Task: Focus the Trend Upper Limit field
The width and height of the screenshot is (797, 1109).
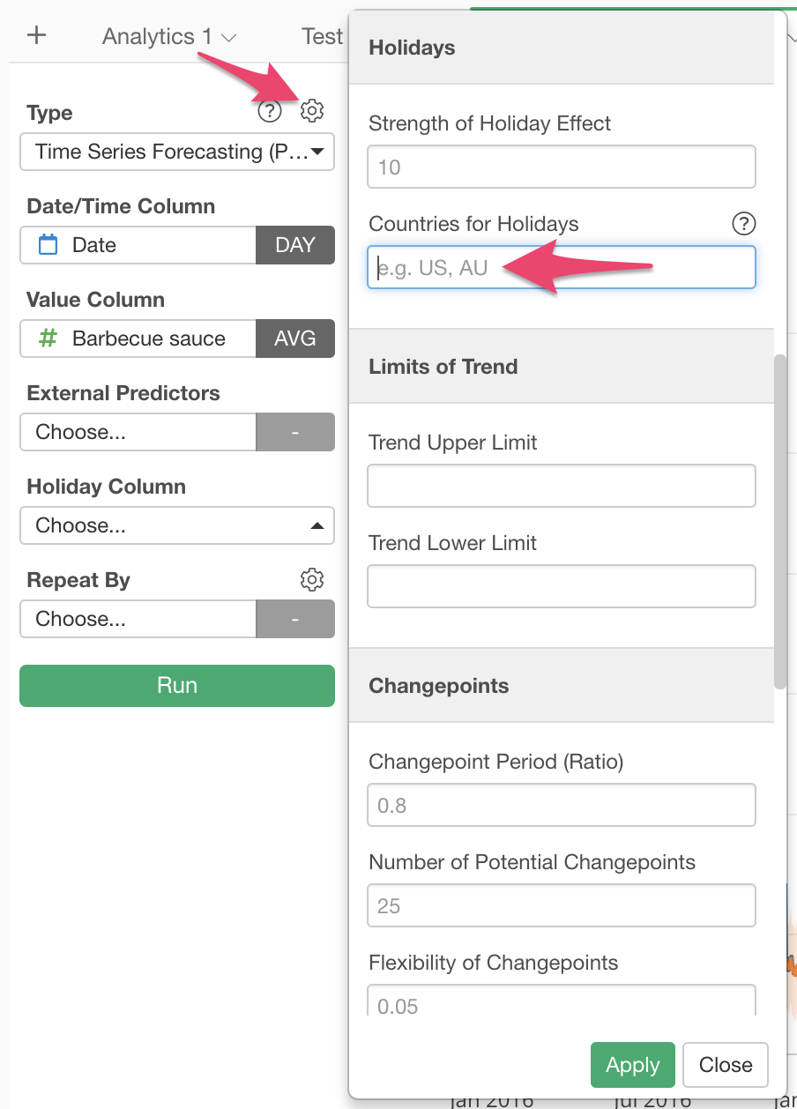Action: click(562, 486)
